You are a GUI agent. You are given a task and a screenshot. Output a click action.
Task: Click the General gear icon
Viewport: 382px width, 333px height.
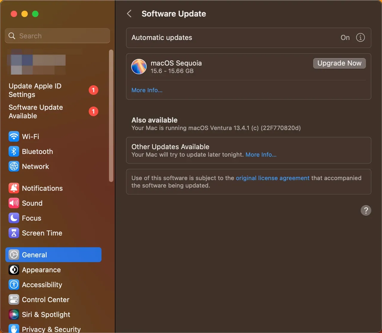click(14, 255)
